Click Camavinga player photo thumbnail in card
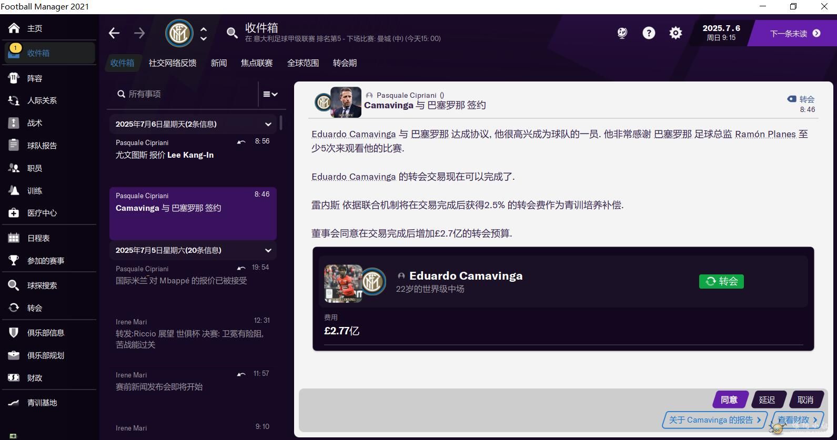This screenshot has height=440, width=837. 344,283
